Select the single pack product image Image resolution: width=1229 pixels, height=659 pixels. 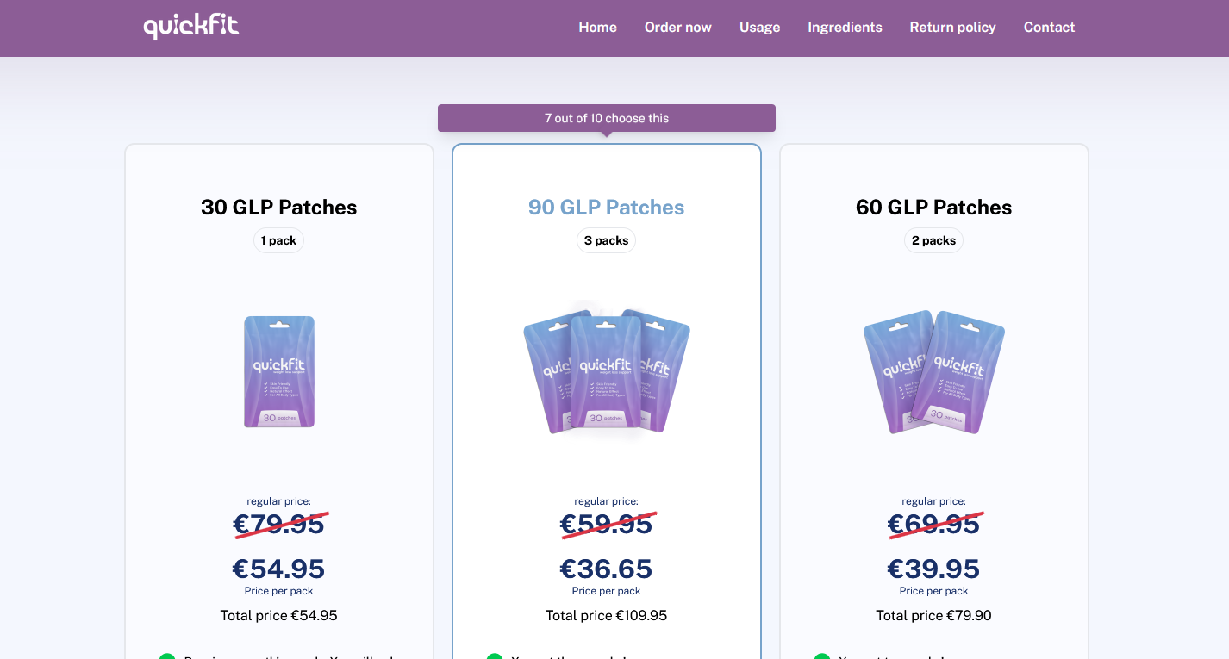(279, 371)
